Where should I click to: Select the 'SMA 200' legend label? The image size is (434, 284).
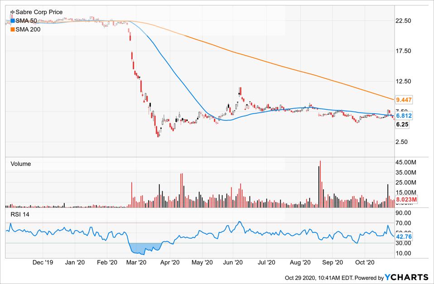28,29
